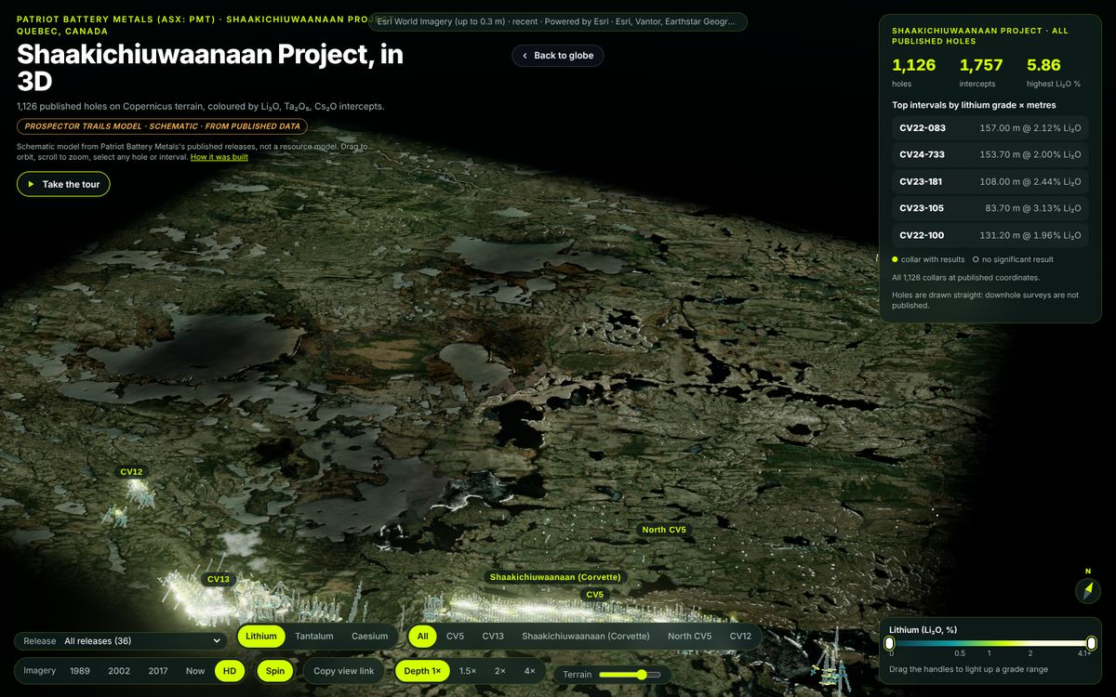Screen dimensions: 1116x697
Task: Set depth exaggeration to 1.5×
Action: click(468, 671)
